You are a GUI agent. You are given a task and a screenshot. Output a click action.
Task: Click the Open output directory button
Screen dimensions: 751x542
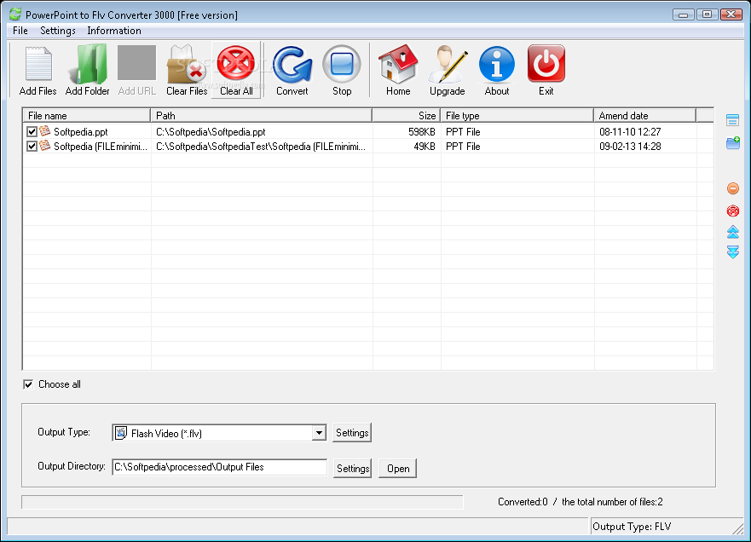tap(398, 468)
